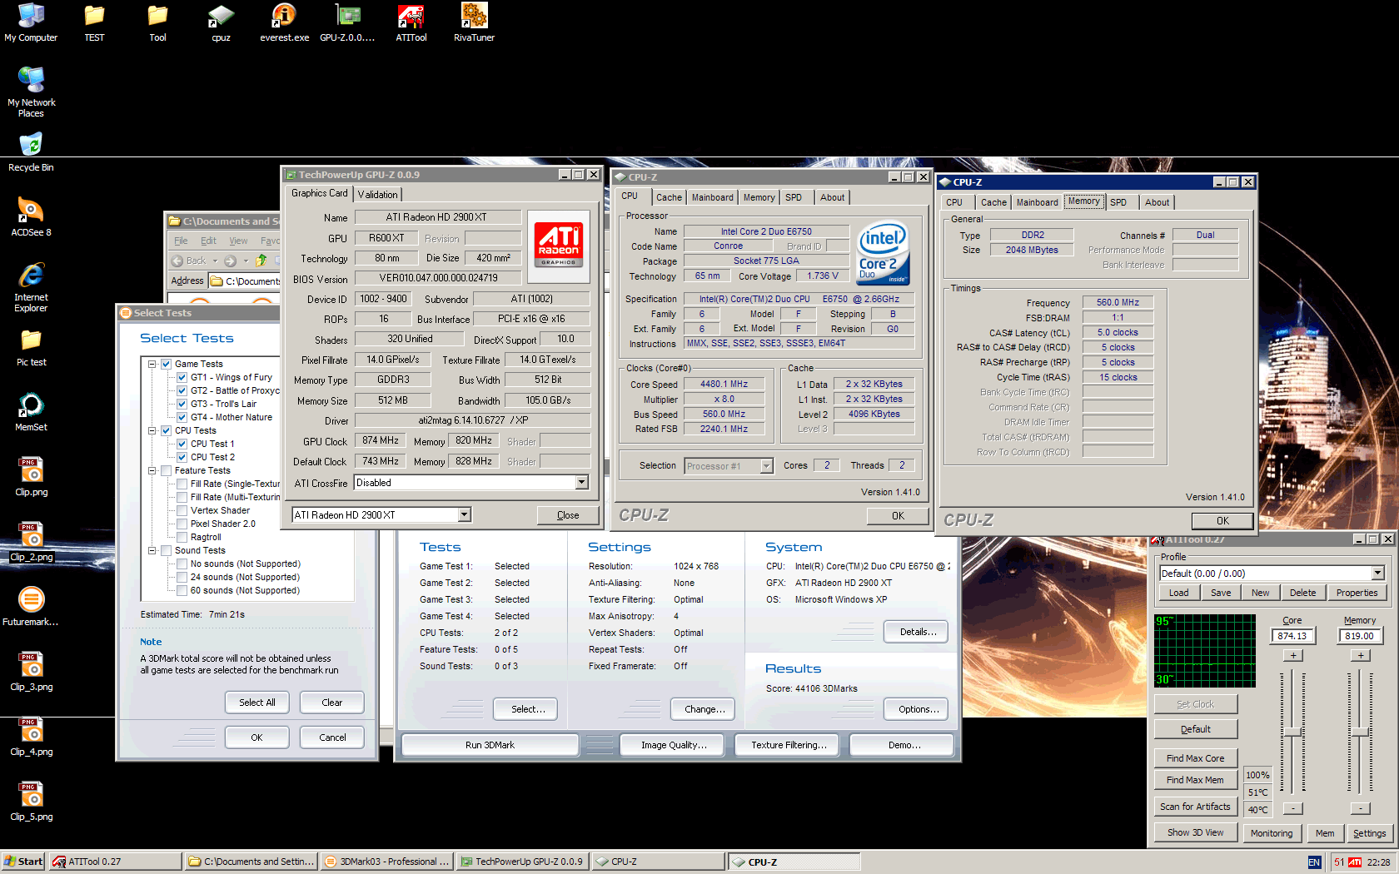1399x874 pixels.
Task: Launch the ACDSee 8 shortcut
Action: (31, 217)
